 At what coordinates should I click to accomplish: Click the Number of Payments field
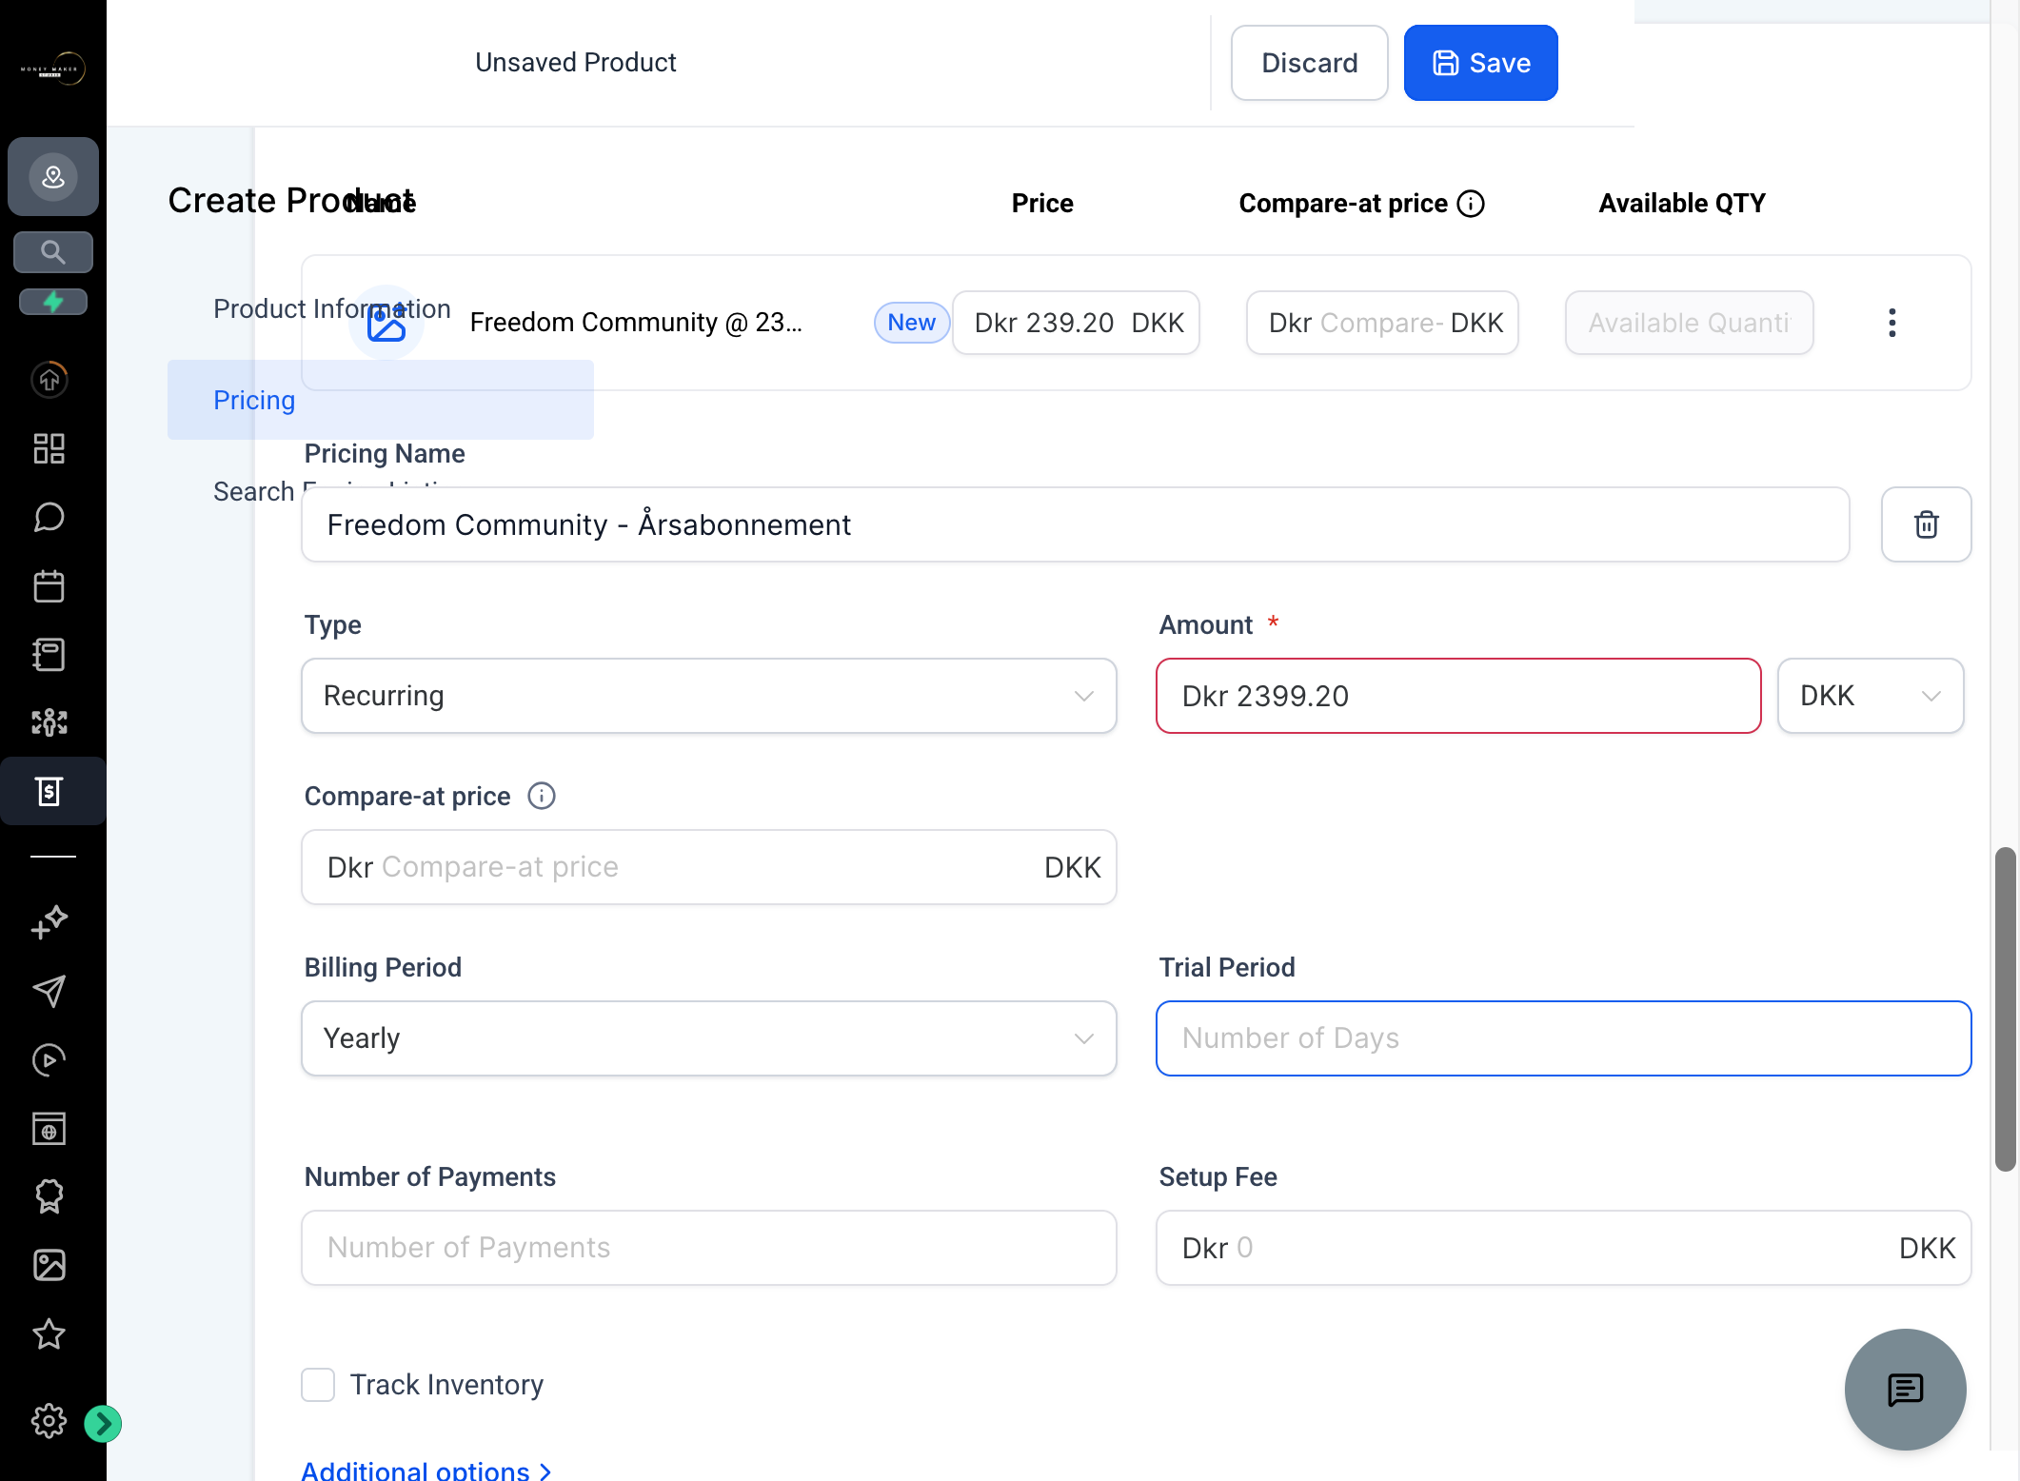point(709,1248)
